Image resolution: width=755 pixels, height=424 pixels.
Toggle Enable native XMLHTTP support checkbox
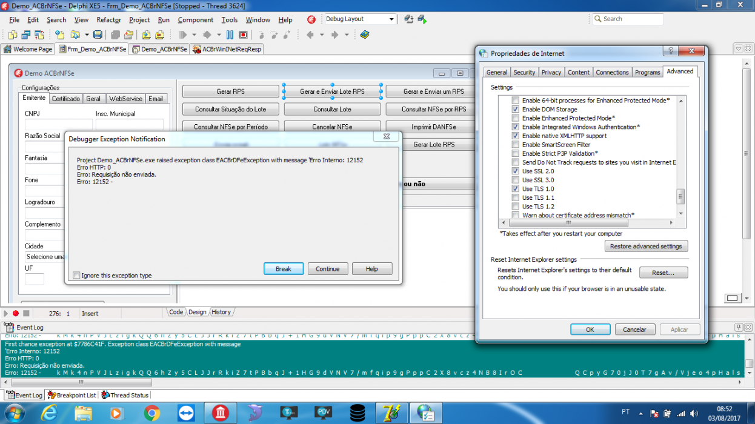516,136
